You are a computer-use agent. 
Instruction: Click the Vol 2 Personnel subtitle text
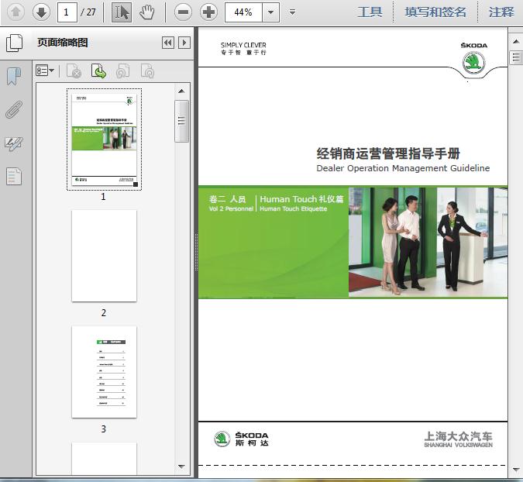(231, 208)
